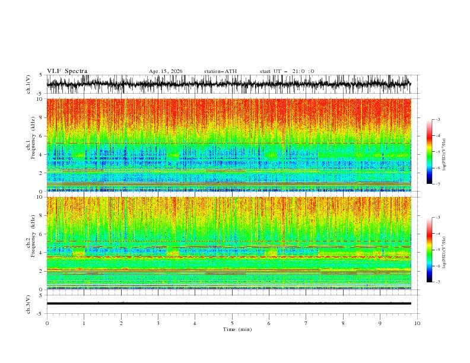Viewport: 470px width, 363px height.
Task: Click the ch.1 voltage waveform trace panel
Action: [x=233, y=84]
